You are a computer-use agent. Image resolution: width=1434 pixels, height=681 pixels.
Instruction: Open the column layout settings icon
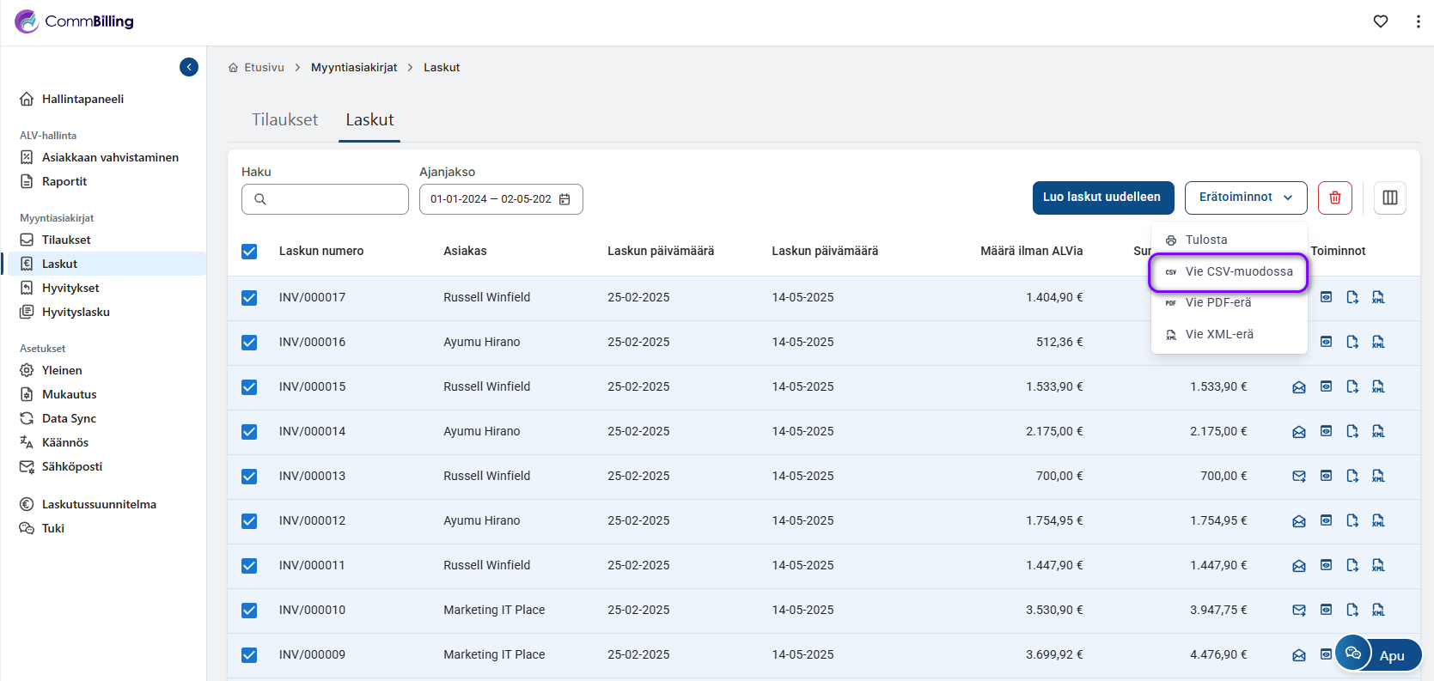tap(1389, 198)
